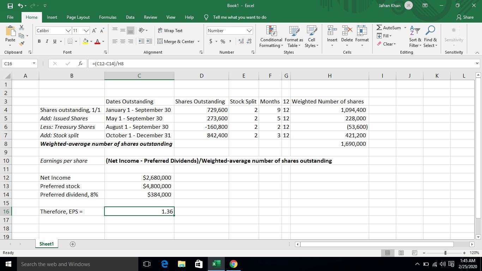Screen dimensions: 482x271
Task: Apply the yellow fill color swatch
Action: coord(85,42)
